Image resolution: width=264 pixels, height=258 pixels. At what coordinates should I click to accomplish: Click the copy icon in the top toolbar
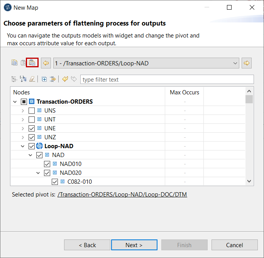(15, 63)
